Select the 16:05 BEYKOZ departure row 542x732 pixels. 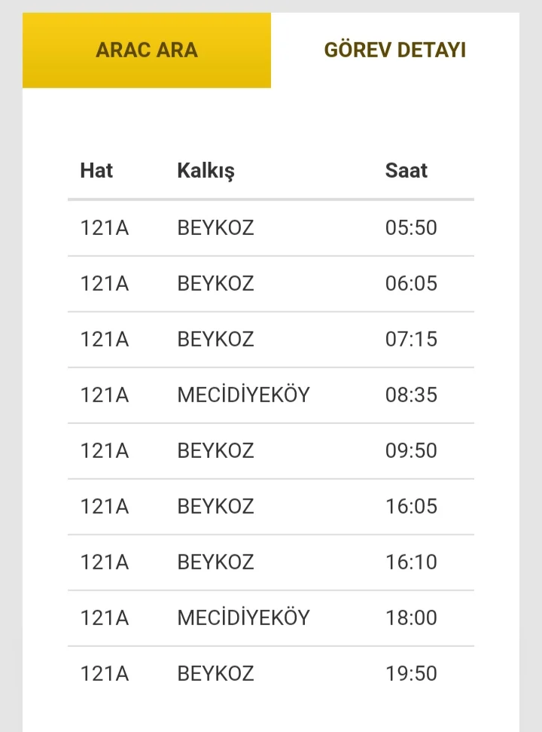[271, 506]
